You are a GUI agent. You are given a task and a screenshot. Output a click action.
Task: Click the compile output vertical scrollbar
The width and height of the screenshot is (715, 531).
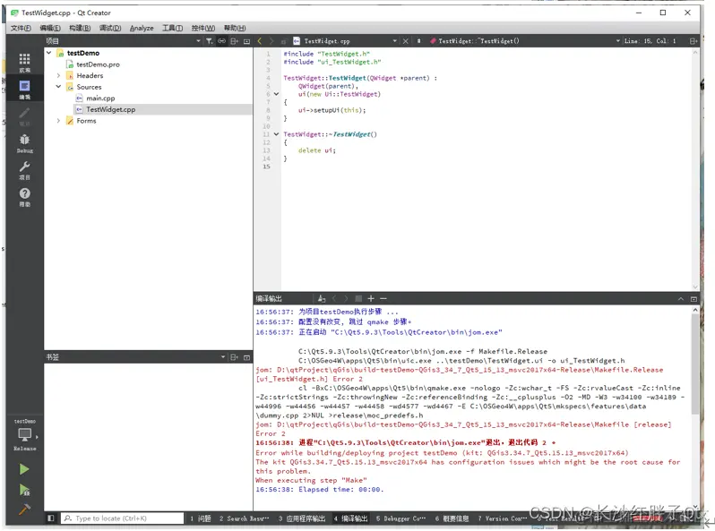click(695, 364)
